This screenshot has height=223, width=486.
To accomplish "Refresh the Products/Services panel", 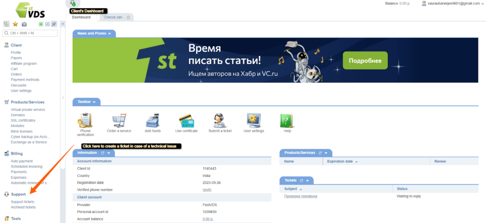I will pyautogui.click(x=320, y=153).
